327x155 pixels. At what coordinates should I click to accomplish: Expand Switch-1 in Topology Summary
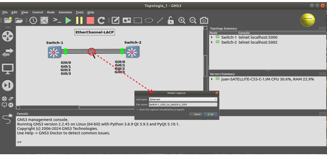pyautogui.click(x=212, y=38)
